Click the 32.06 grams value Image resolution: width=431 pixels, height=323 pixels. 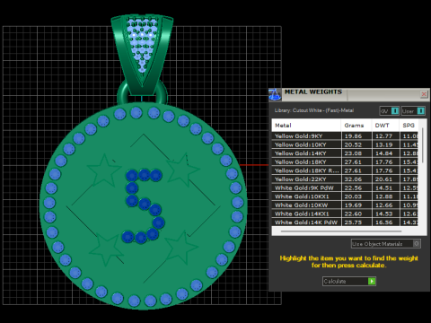point(353,179)
